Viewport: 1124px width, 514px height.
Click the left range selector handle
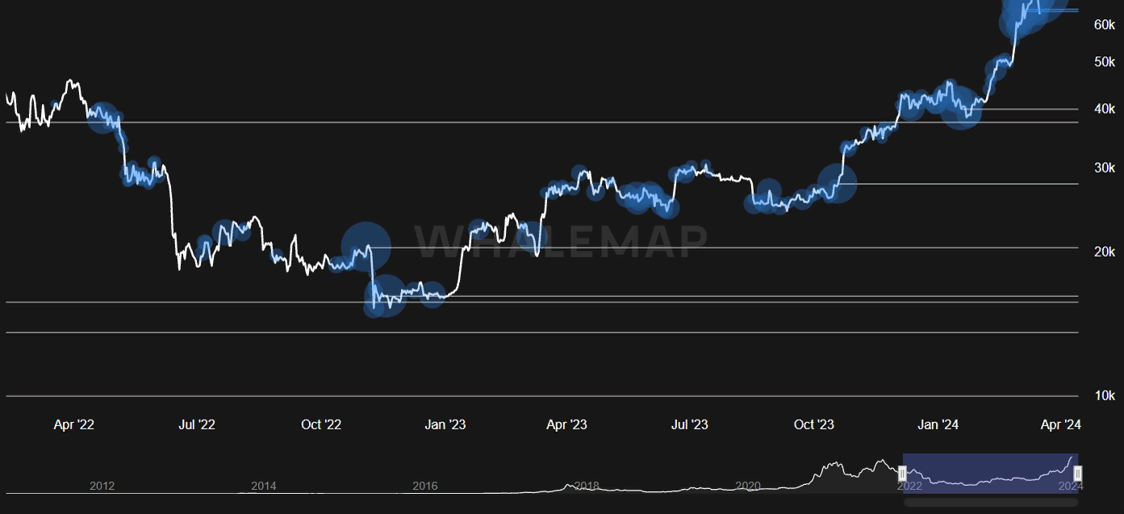tap(903, 473)
